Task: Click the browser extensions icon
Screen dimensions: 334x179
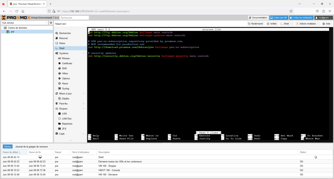Action: 324,11
